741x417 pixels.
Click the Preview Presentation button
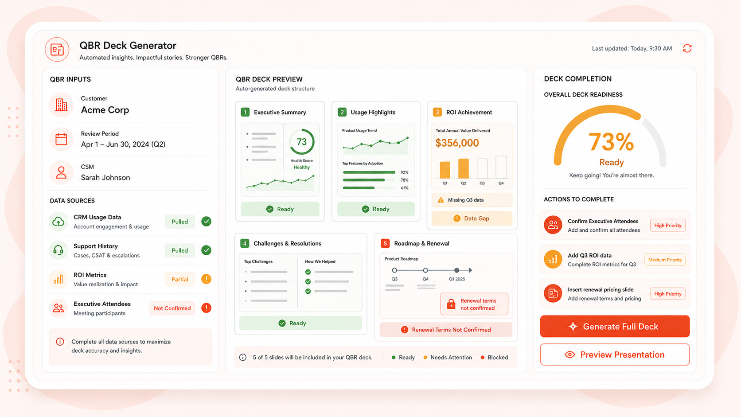tap(615, 355)
